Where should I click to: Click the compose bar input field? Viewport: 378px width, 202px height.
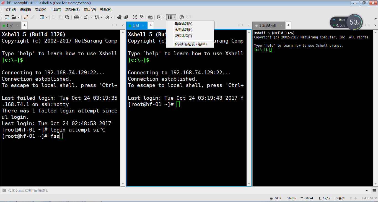coord(185,191)
